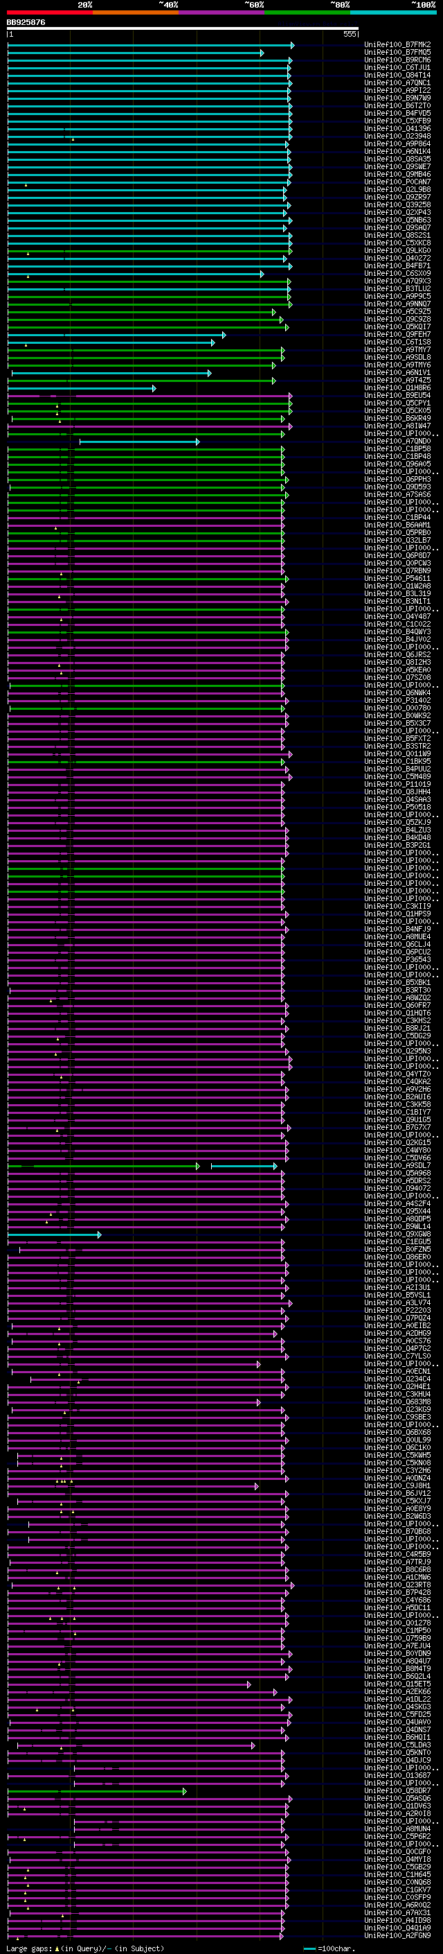
Task: Click the query end position 555
Action: (x=350, y=35)
